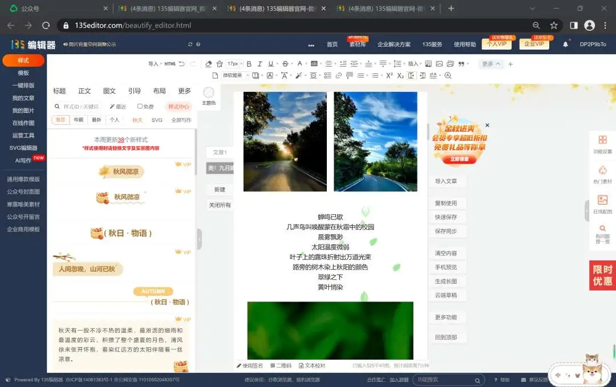
Task: Click the font color A icon
Action: (x=300, y=64)
